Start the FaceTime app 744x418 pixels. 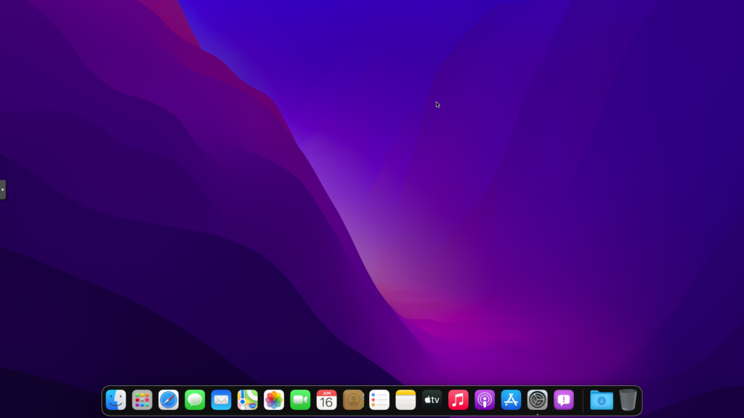[300, 400]
